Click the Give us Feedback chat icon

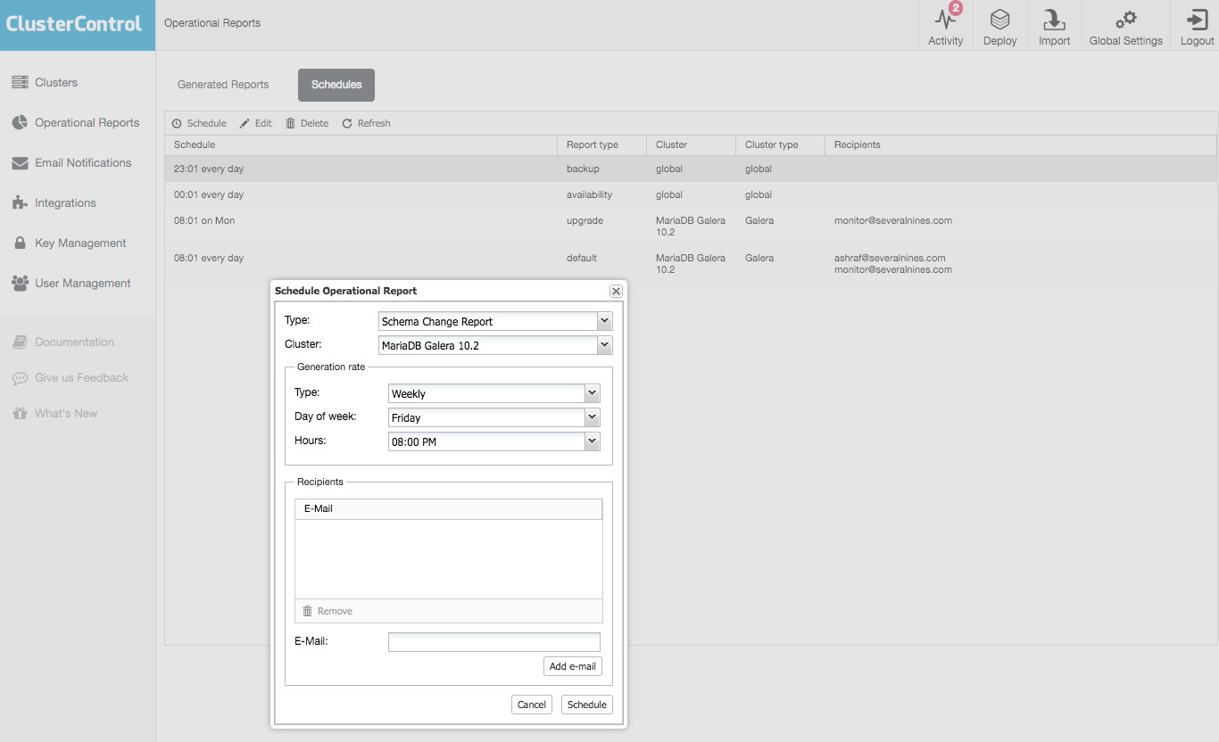(x=20, y=378)
